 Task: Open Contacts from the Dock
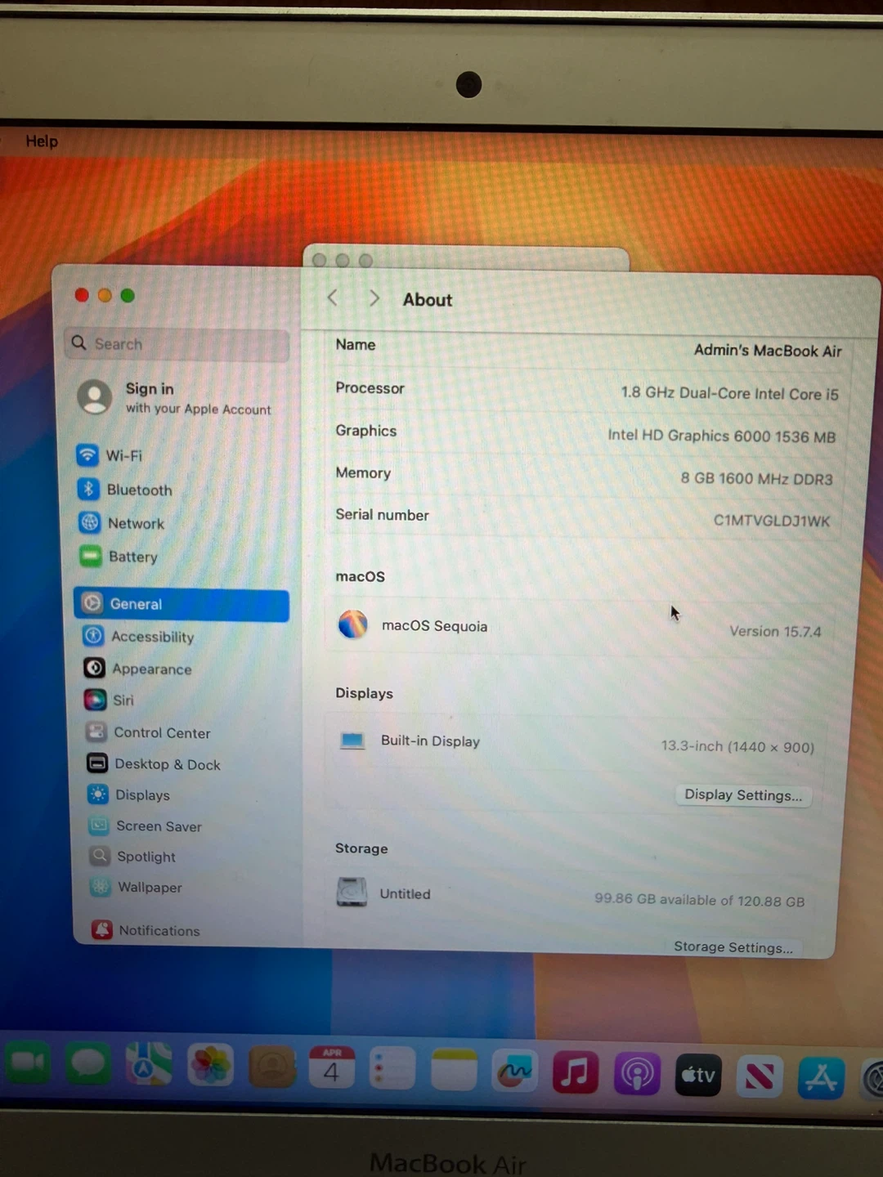pyautogui.click(x=272, y=1066)
